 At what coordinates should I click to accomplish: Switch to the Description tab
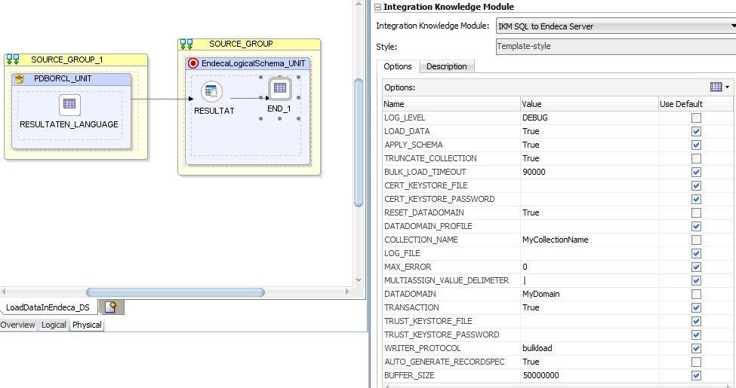pyautogui.click(x=446, y=66)
